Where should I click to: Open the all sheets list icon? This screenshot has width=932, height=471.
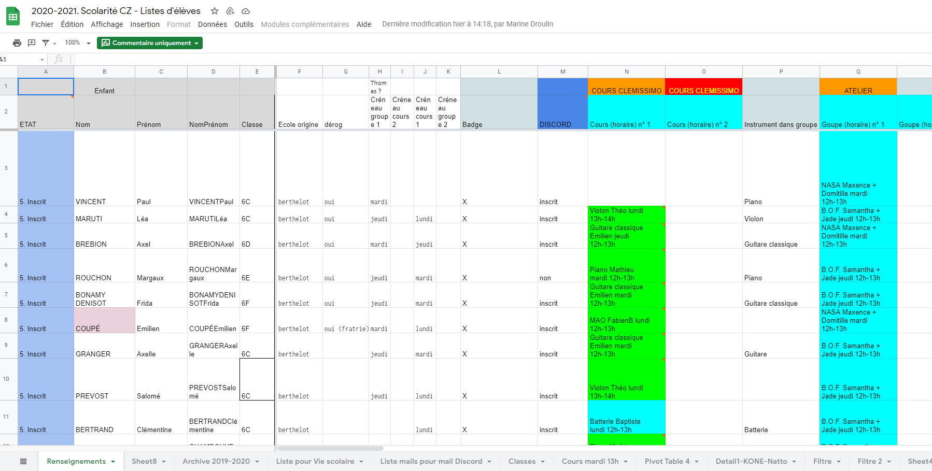click(x=23, y=461)
